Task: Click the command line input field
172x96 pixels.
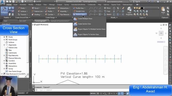Action: [82, 90]
